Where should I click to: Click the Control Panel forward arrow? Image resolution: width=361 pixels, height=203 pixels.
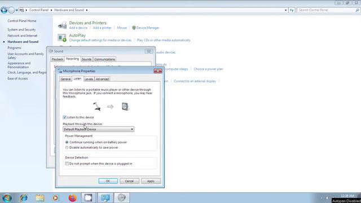[x=11, y=10]
